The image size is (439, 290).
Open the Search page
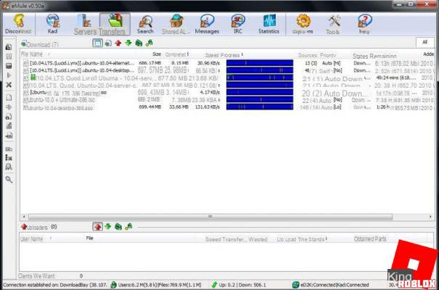(145, 25)
